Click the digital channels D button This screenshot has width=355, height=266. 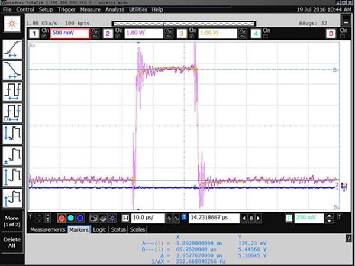click(x=331, y=34)
